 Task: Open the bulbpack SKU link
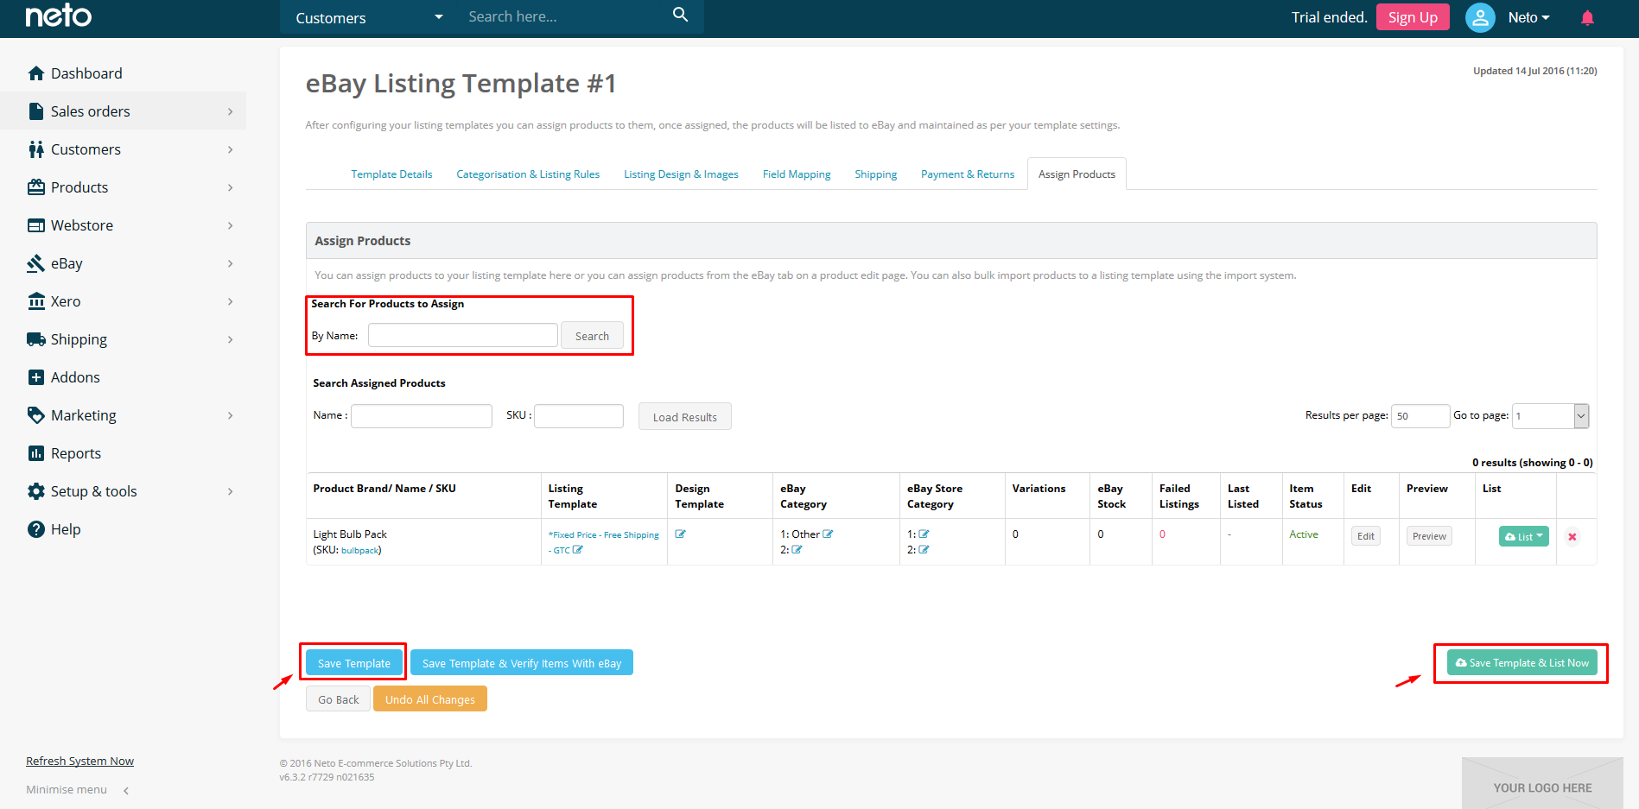coord(359,551)
